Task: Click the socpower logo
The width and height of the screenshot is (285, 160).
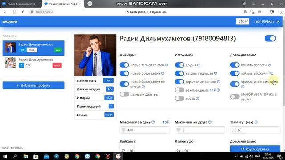Action: point(10,21)
